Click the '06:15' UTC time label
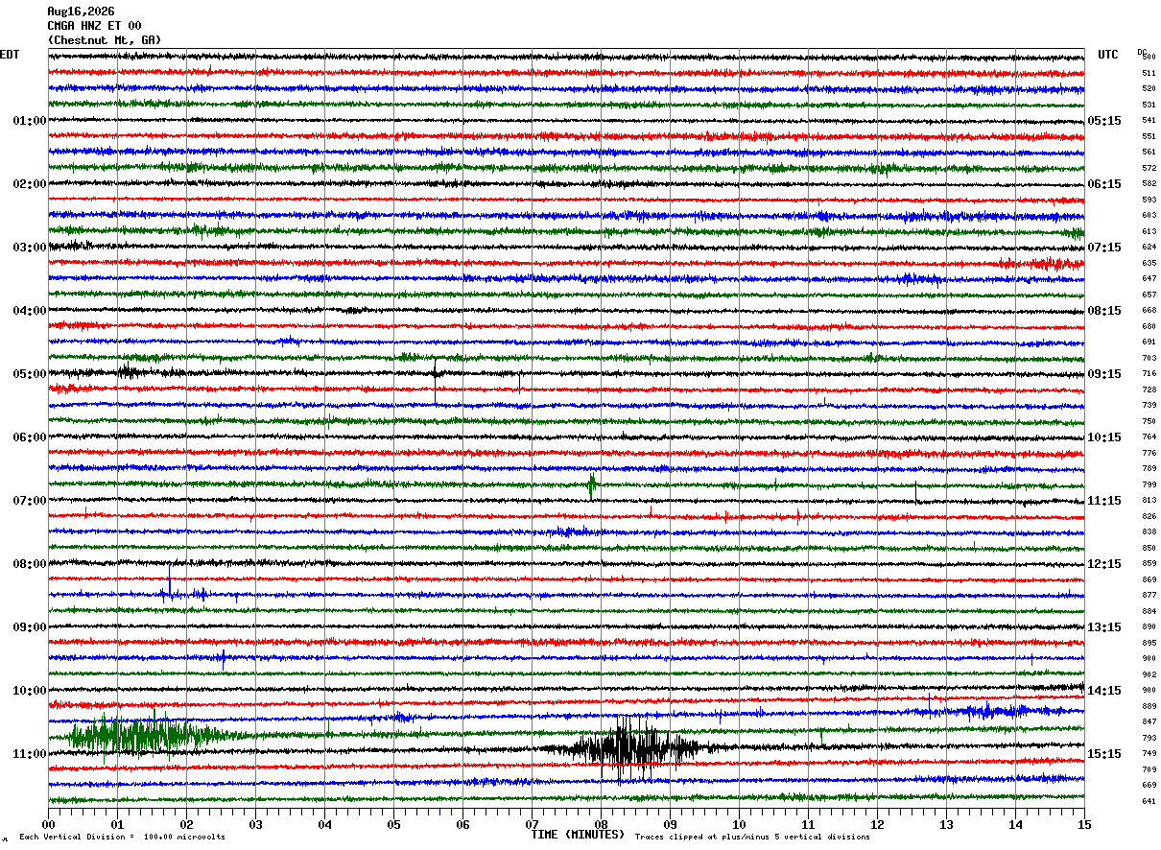 [x=1104, y=184]
